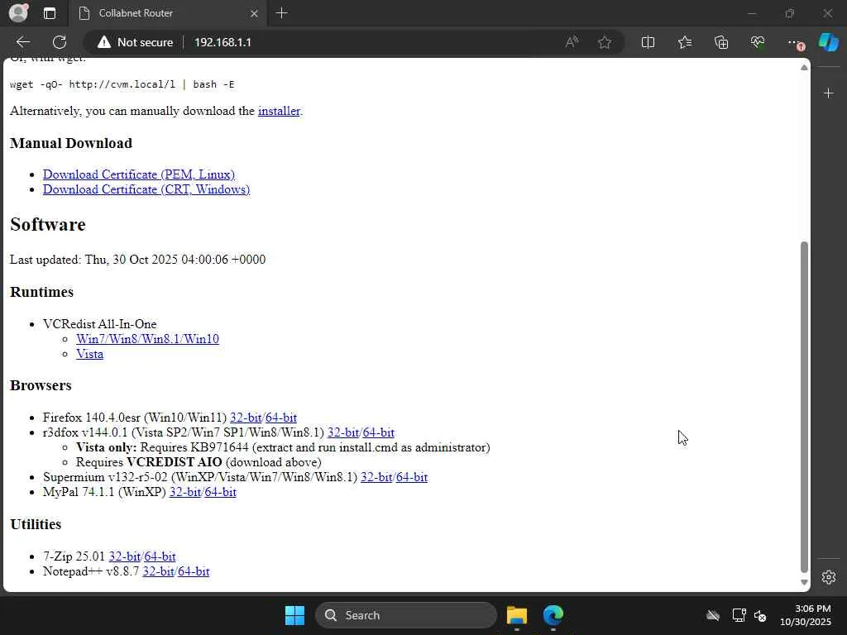
Task: Click the Manual Download heading
Action: [71, 143]
